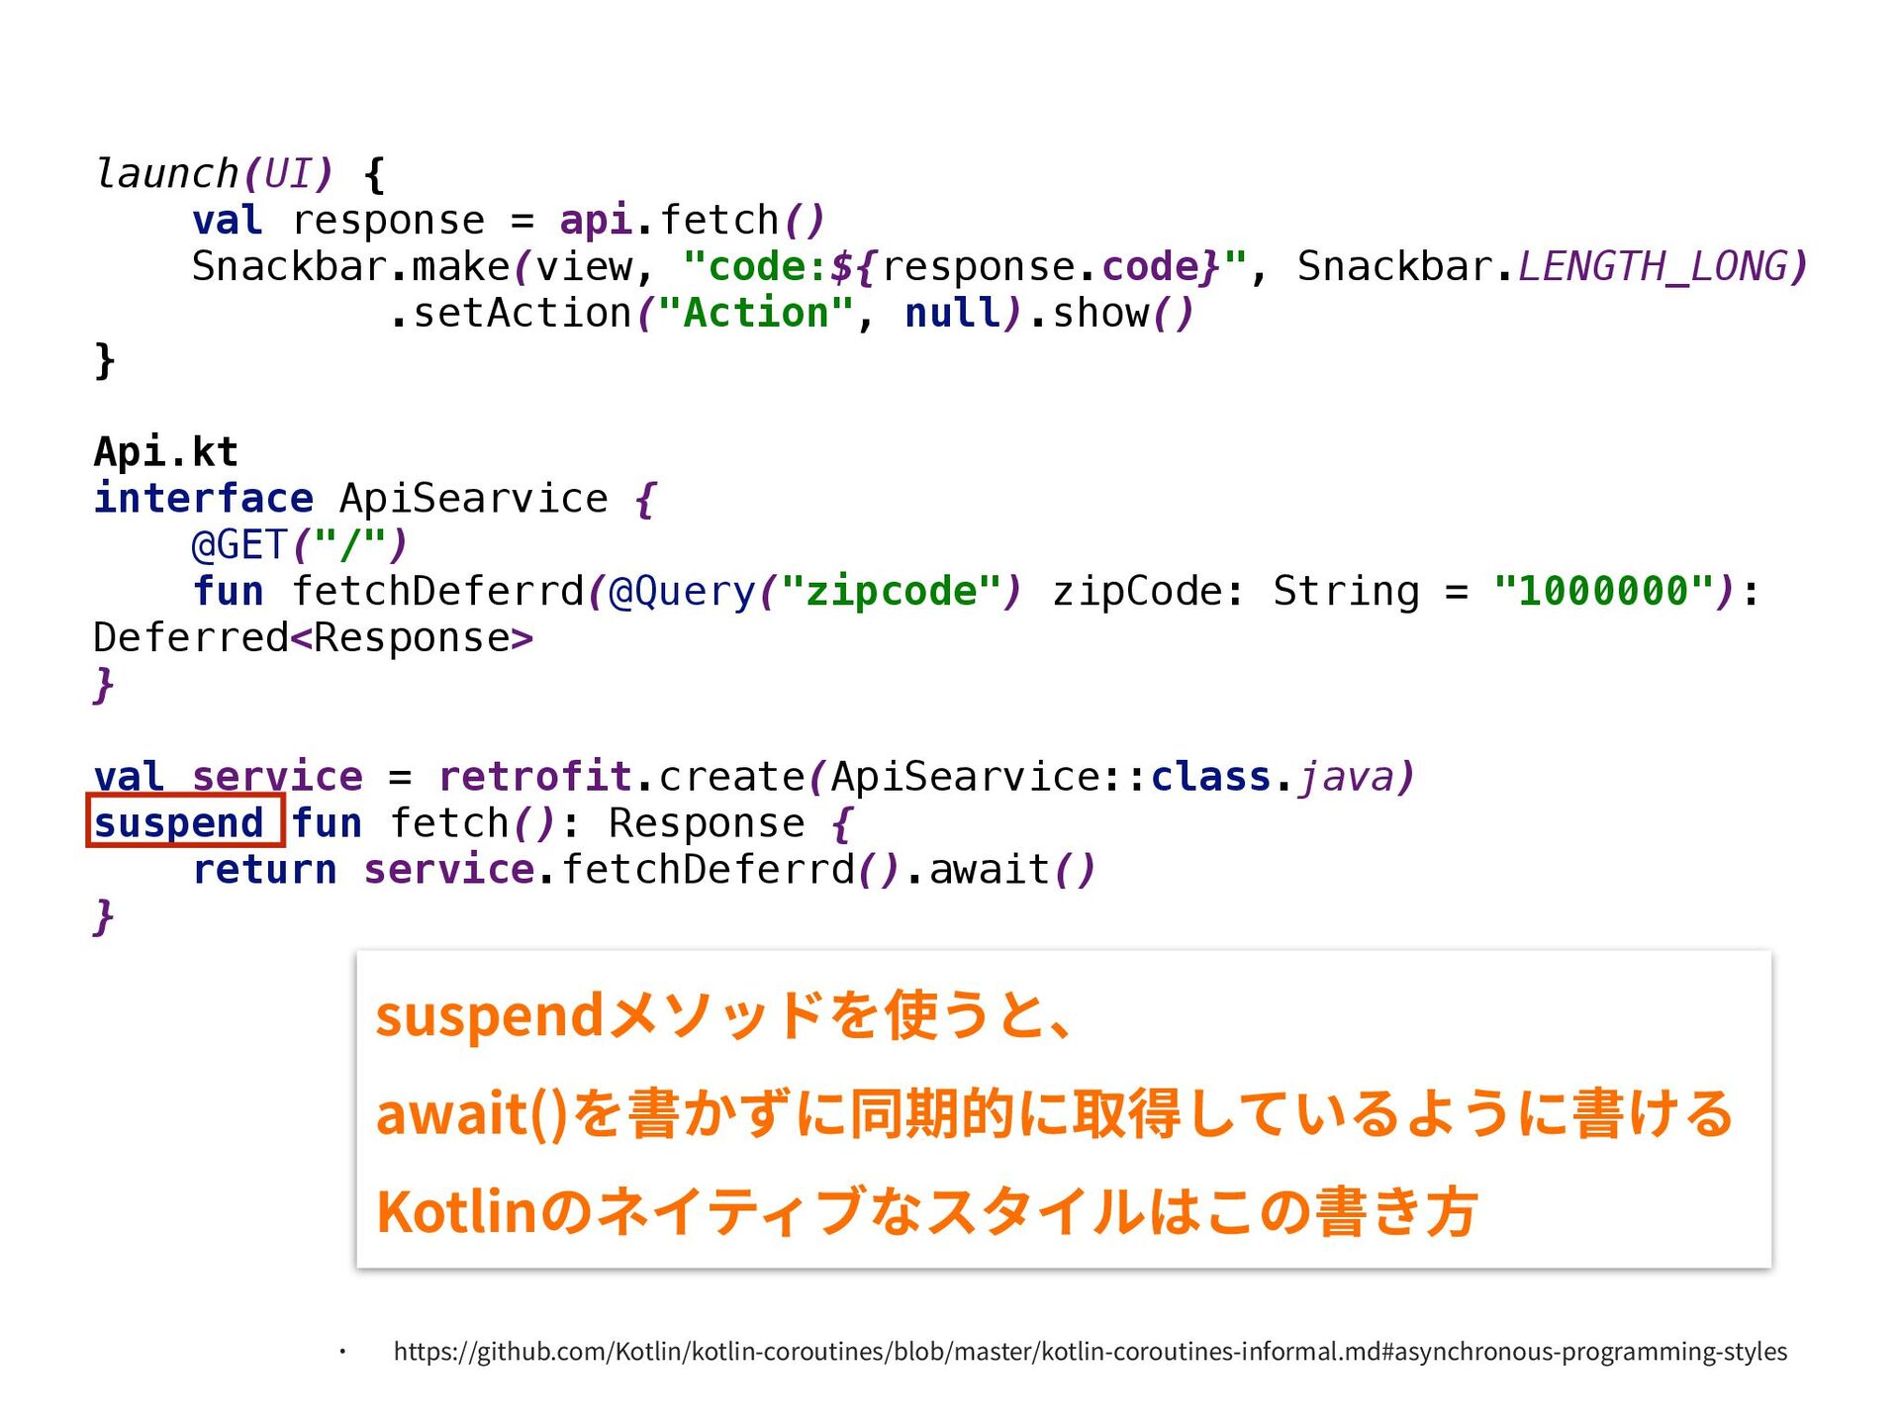Click the "zipcode" string literal

point(891,591)
